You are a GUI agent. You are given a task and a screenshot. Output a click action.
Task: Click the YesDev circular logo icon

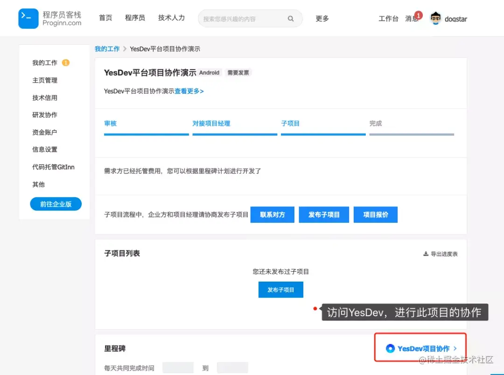(x=390, y=348)
